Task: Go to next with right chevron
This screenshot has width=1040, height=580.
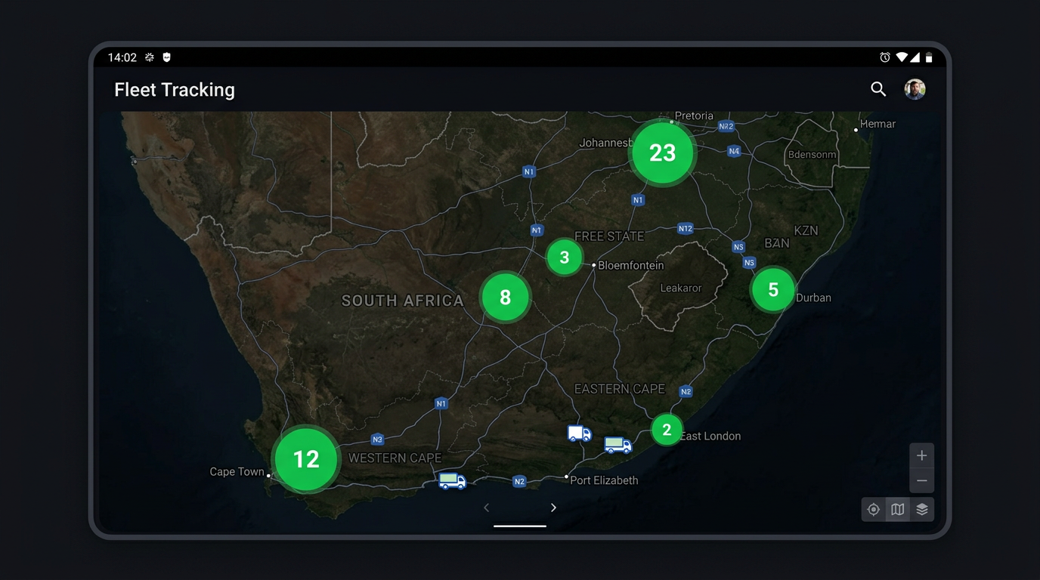Action: click(553, 508)
